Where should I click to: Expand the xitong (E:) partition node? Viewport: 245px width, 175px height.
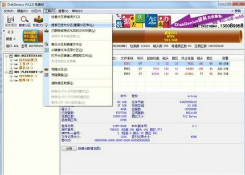(11, 60)
